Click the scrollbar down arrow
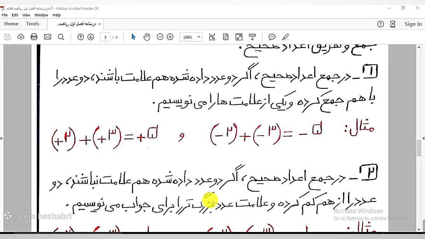This screenshot has width=425, height=239. 419,229
